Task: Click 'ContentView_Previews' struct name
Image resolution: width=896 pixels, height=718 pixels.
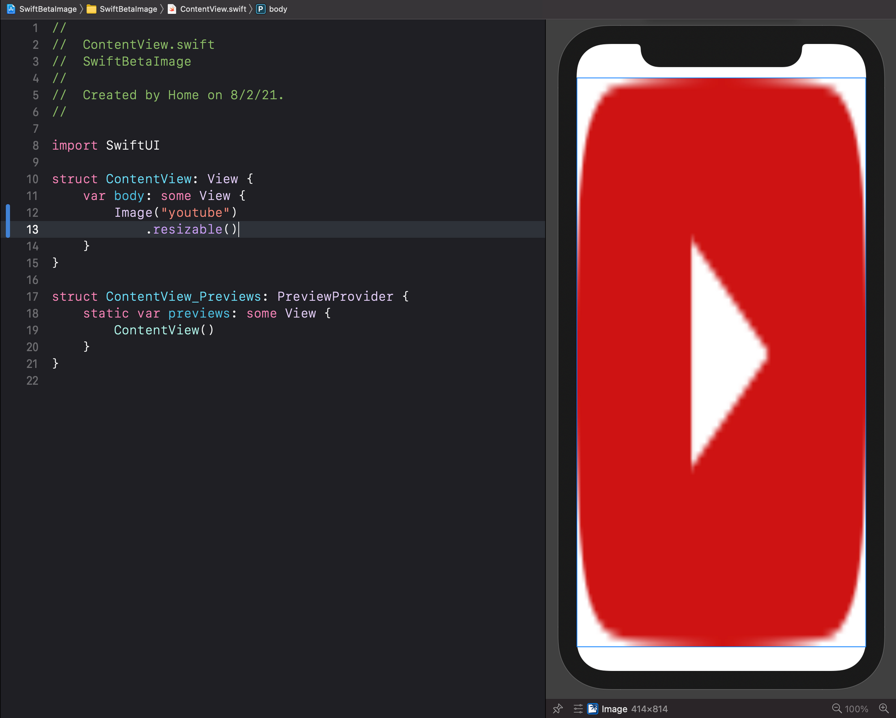Action: pyautogui.click(x=184, y=297)
